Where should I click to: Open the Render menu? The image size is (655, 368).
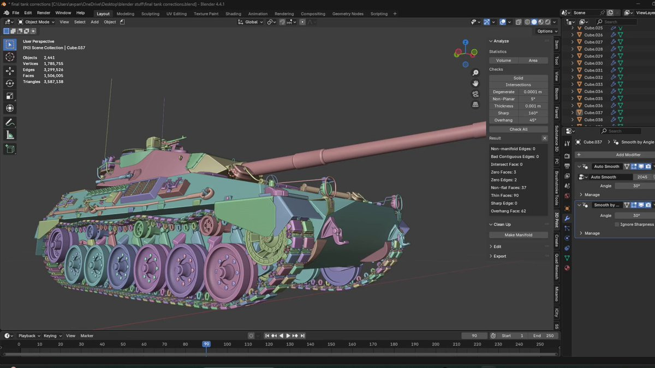44,13
